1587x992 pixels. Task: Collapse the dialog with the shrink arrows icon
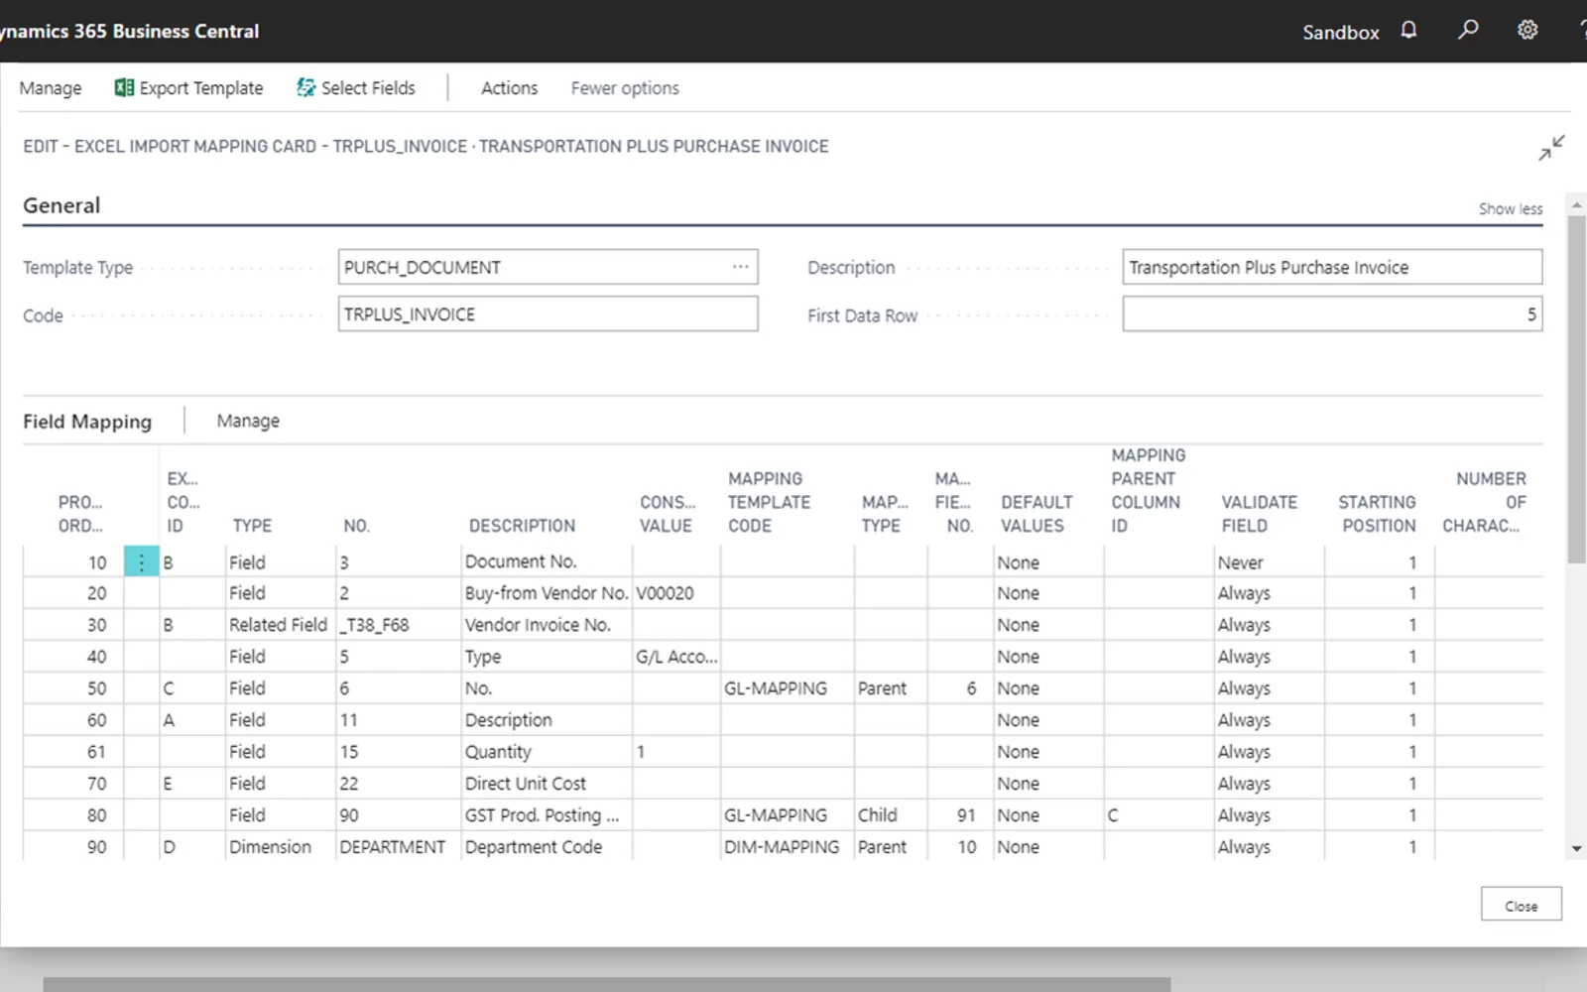pos(1551,148)
